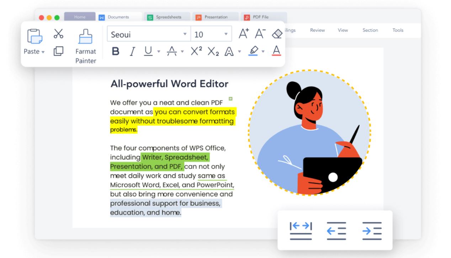Viewport: 451px width, 258px height.
Task: Click the decrease indent button
Action: (x=336, y=230)
